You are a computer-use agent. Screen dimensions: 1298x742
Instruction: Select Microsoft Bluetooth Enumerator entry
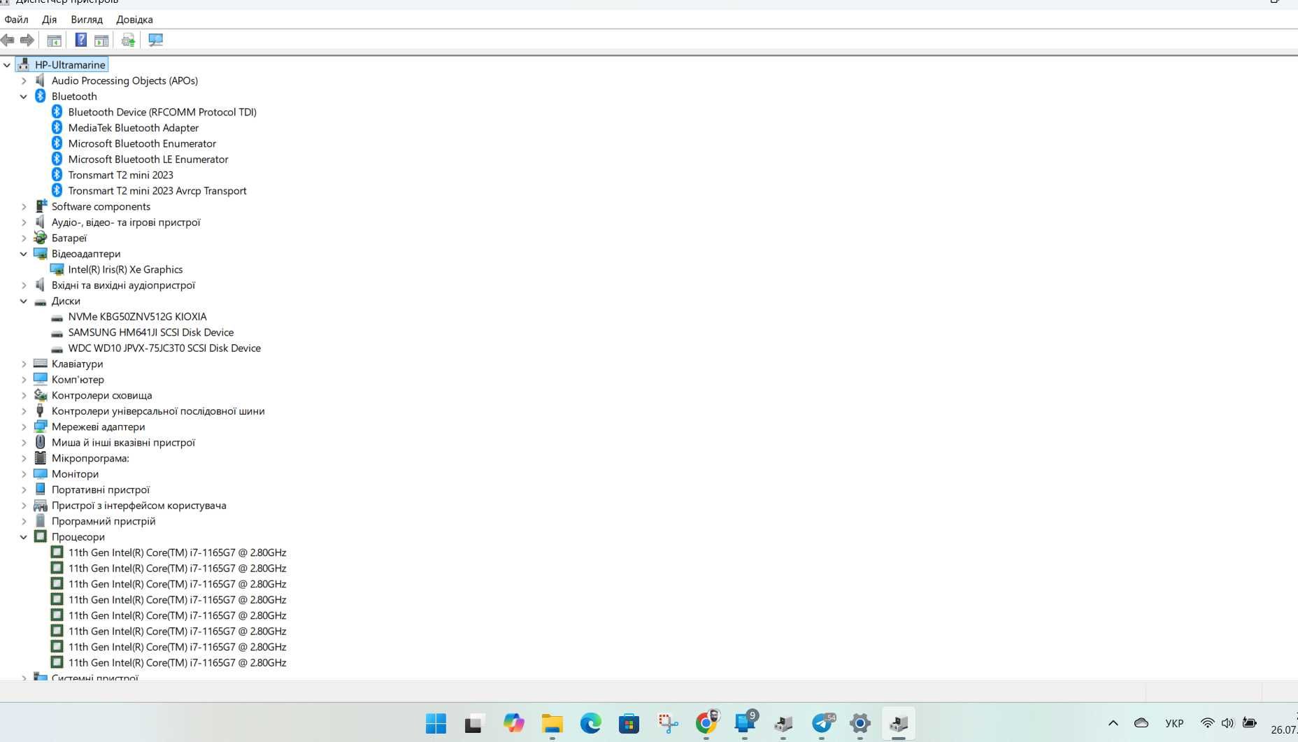click(x=142, y=143)
